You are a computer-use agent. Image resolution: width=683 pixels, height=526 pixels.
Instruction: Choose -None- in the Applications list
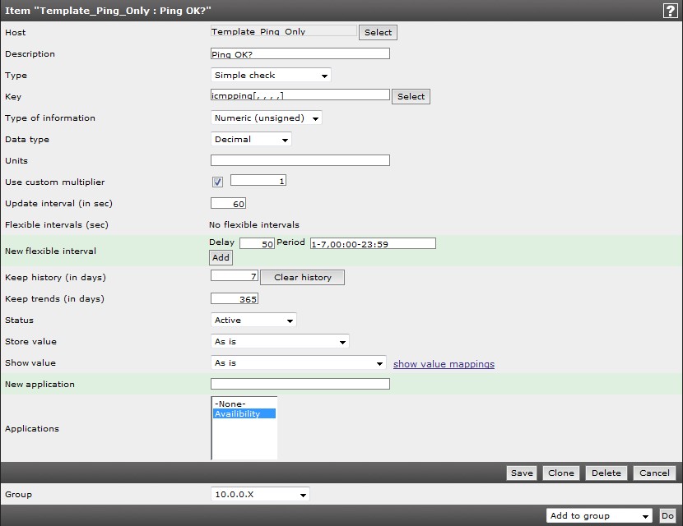(x=230, y=404)
